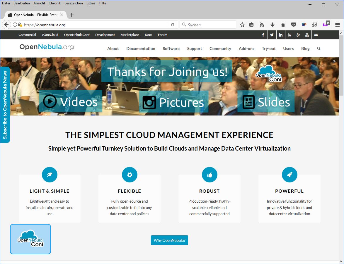The width and height of the screenshot is (344, 264).
Task: Open the Hilfe menu
Action: (x=103, y=3)
